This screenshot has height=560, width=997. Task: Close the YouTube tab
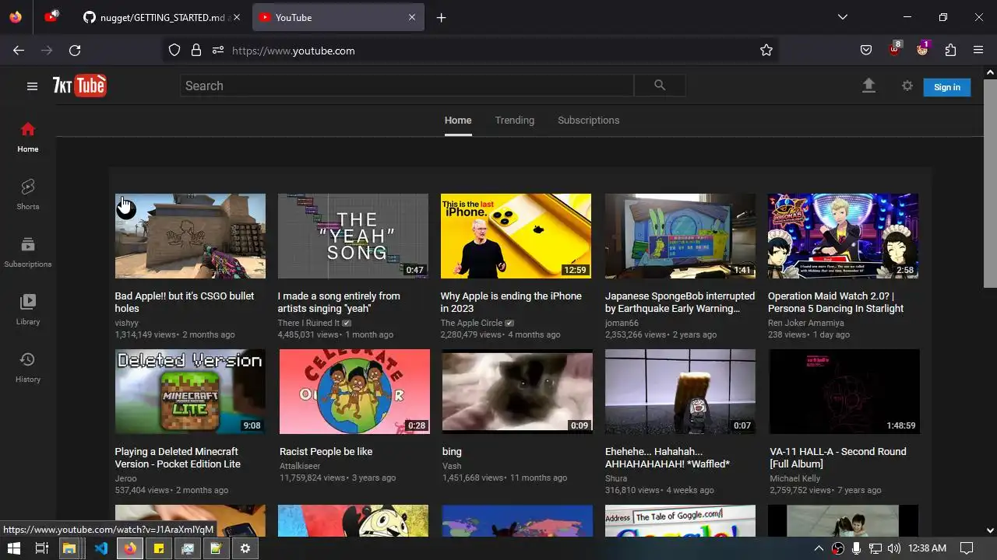[412, 17]
